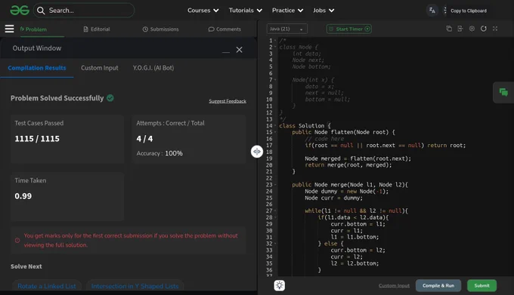The height and width of the screenshot is (295, 514).
Task: Click the panel resize handle icon
Action: click(257, 152)
